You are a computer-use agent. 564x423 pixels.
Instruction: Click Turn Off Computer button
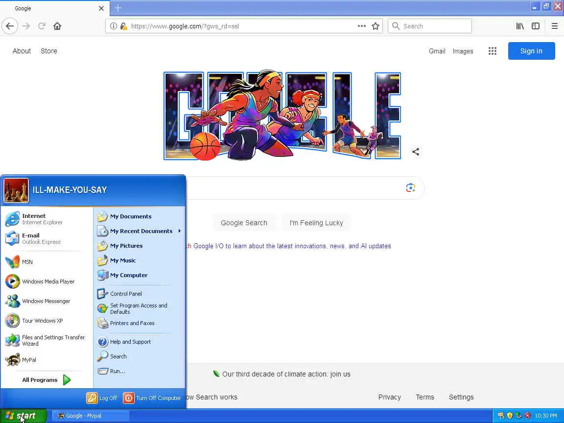pyautogui.click(x=152, y=398)
